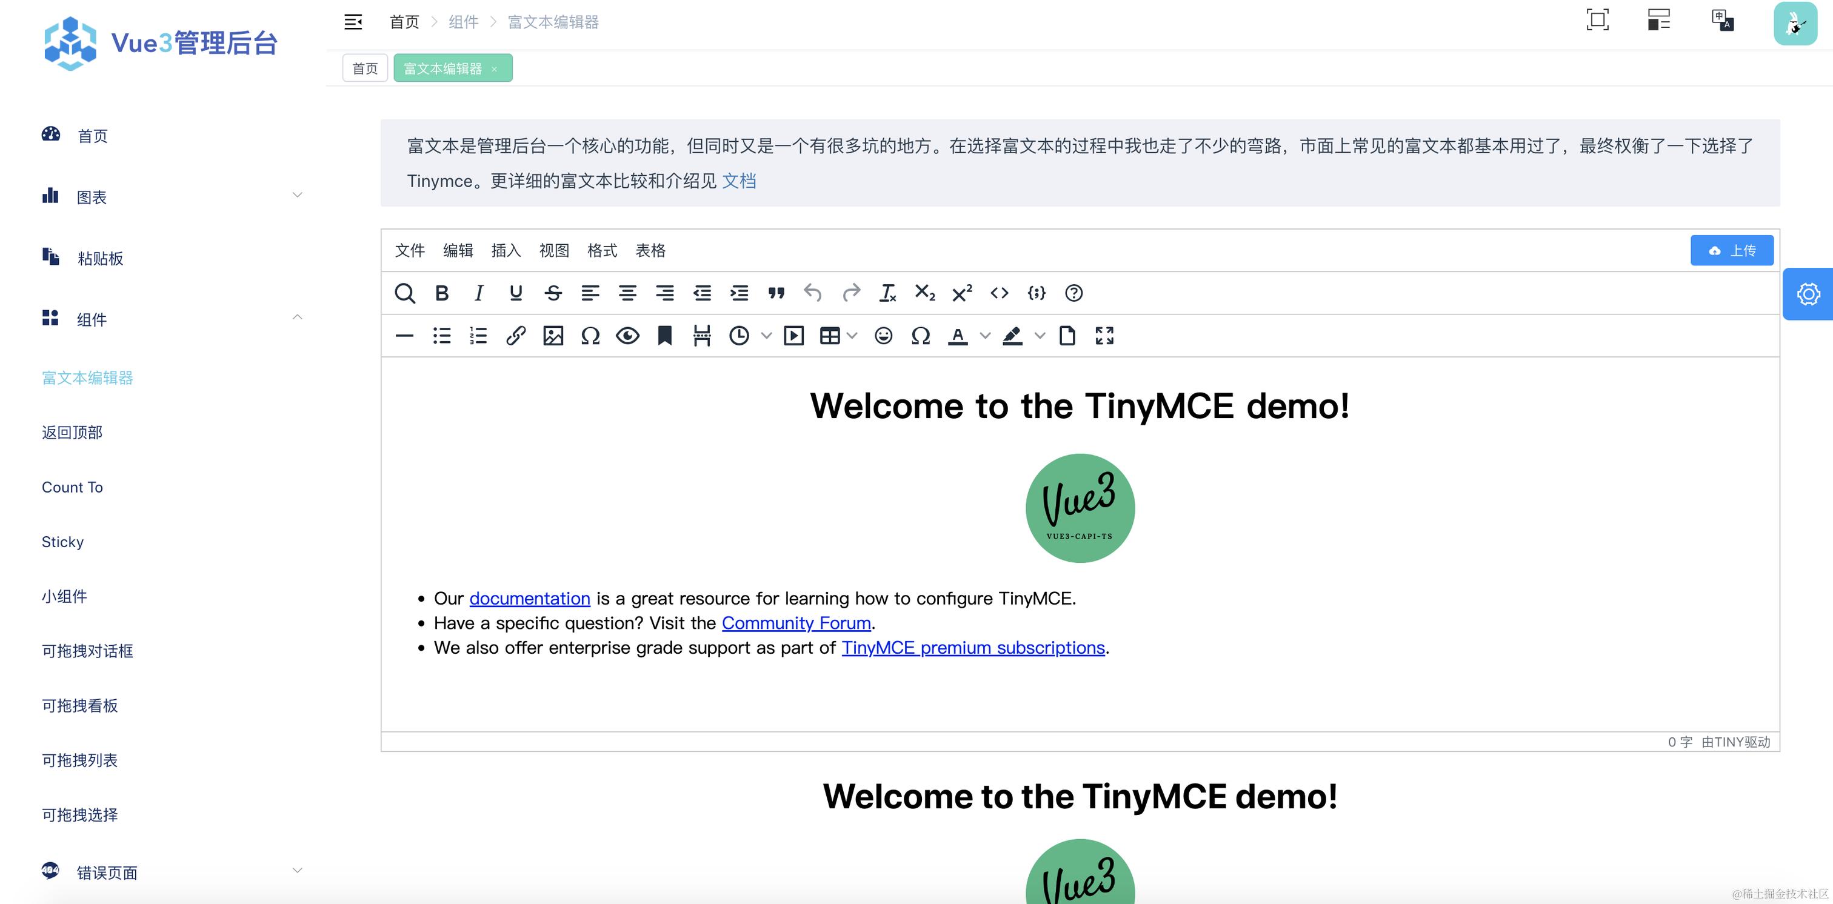Screen dimensions: 1833x904
Task: Toggle the preview eye icon
Action: click(627, 336)
